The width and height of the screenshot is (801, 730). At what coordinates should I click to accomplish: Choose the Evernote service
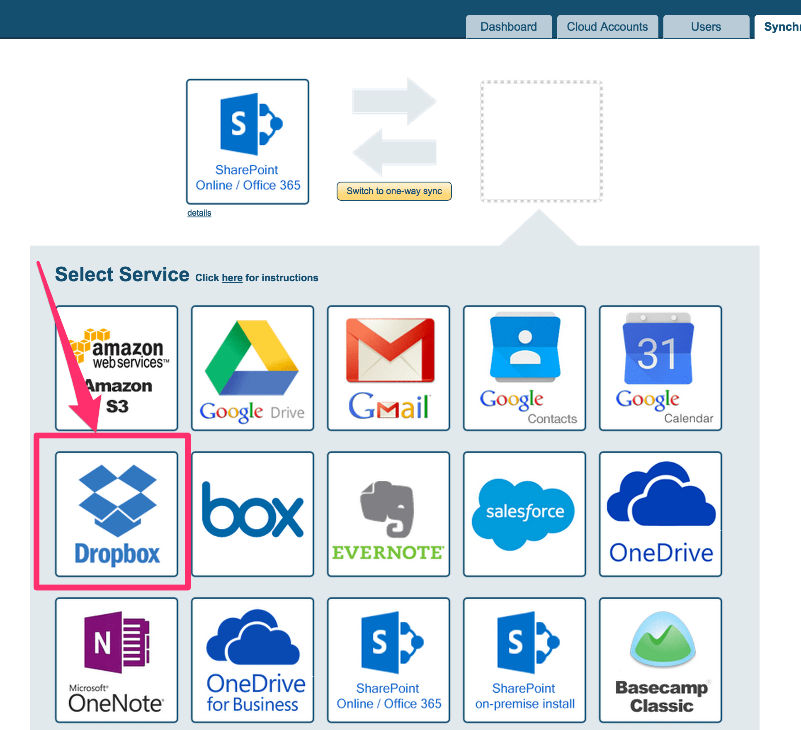(388, 513)
